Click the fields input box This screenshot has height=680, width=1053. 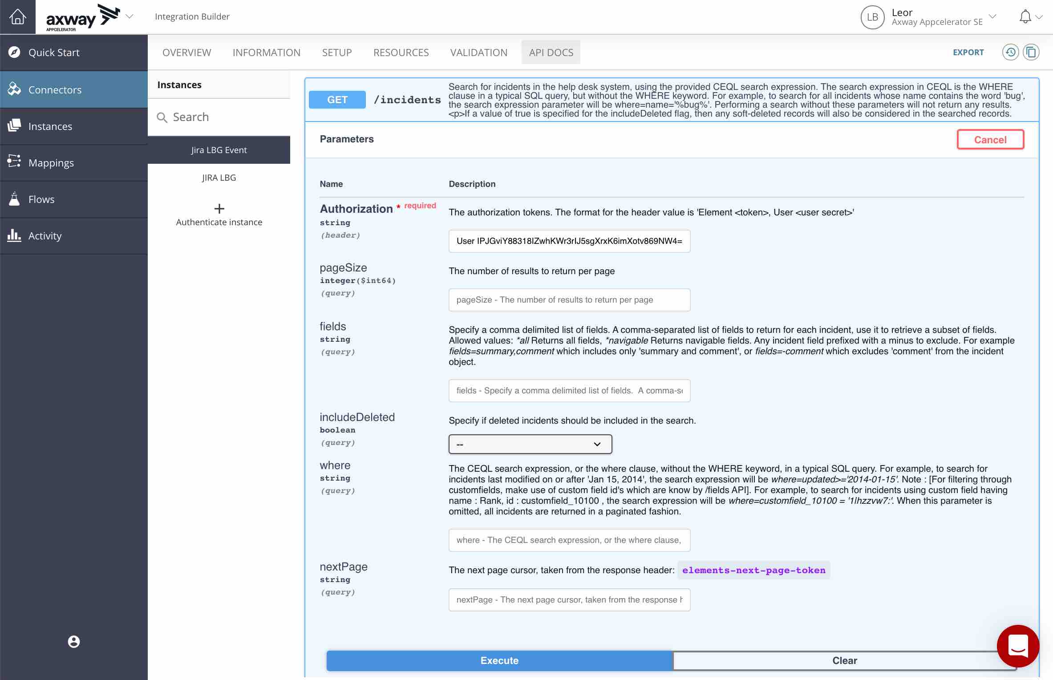pyautogui.click(x=569, y=391)
